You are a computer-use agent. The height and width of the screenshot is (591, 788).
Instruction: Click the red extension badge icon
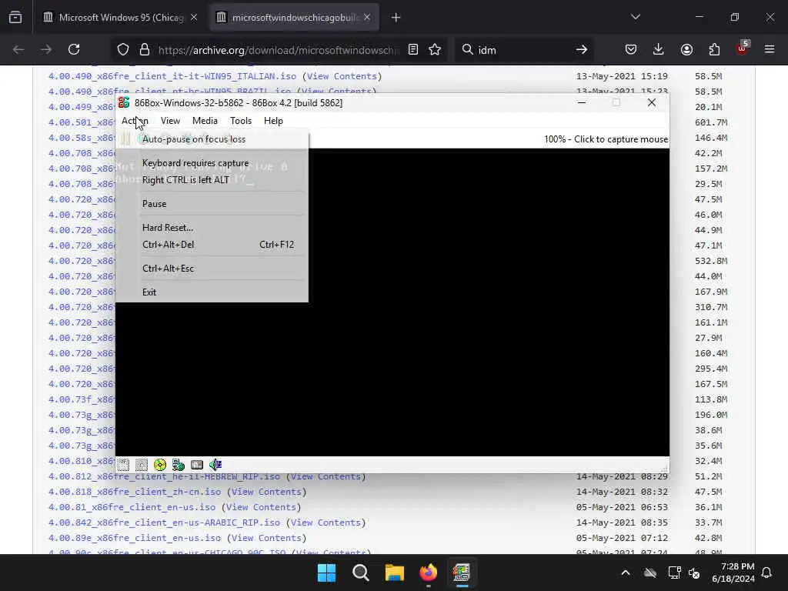[743, 48]
